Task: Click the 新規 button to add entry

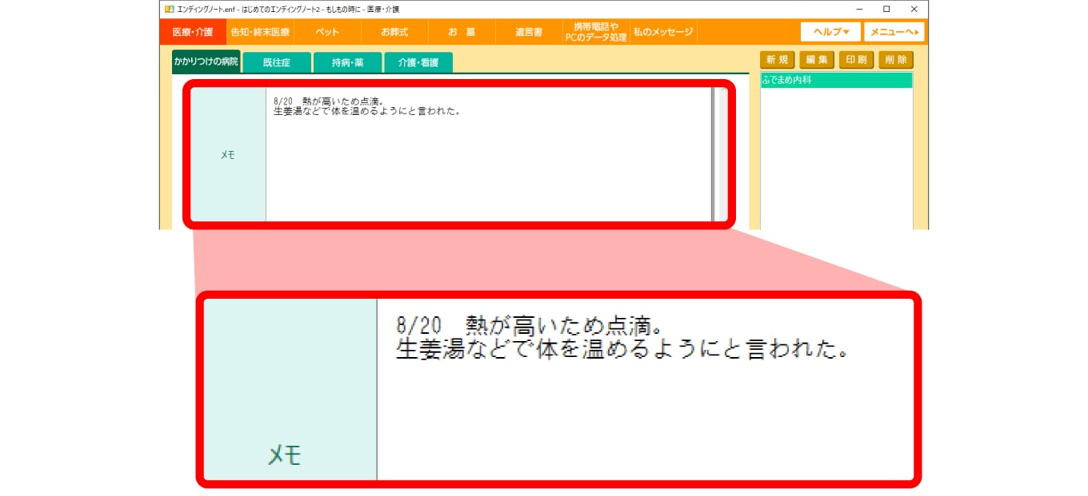Action: coord(775,60)
